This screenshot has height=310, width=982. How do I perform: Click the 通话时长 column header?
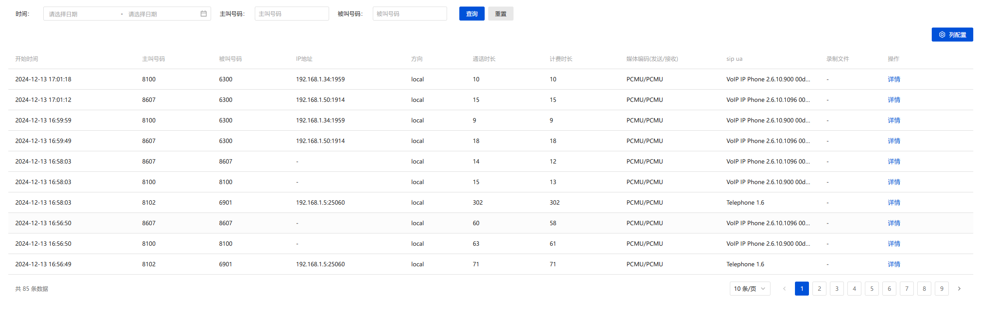pos(484,59)
